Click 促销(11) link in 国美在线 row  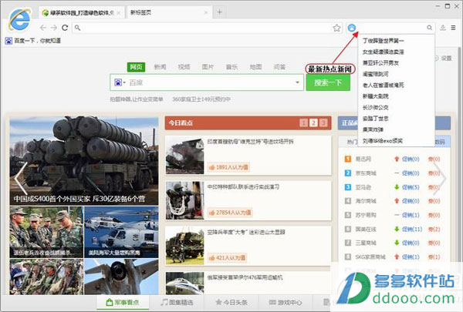pos(412,229)
